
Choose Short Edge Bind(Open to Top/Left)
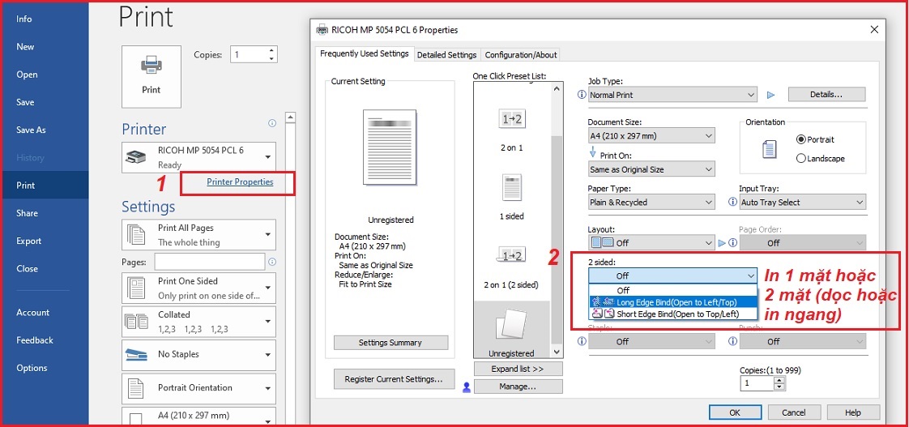coord(672,314)
